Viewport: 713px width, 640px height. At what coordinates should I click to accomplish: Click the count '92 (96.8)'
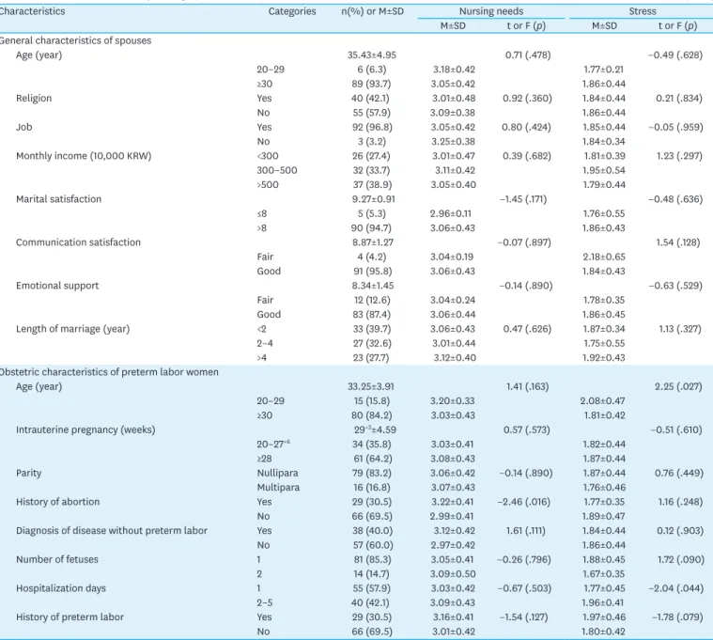372,128
